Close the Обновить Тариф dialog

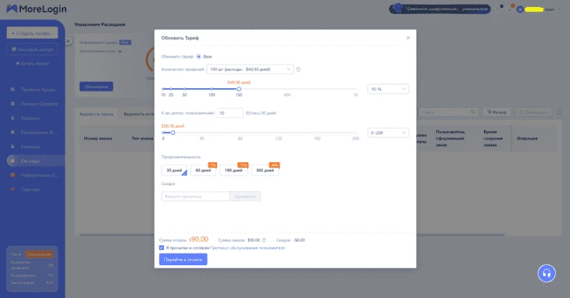point(408,37)
